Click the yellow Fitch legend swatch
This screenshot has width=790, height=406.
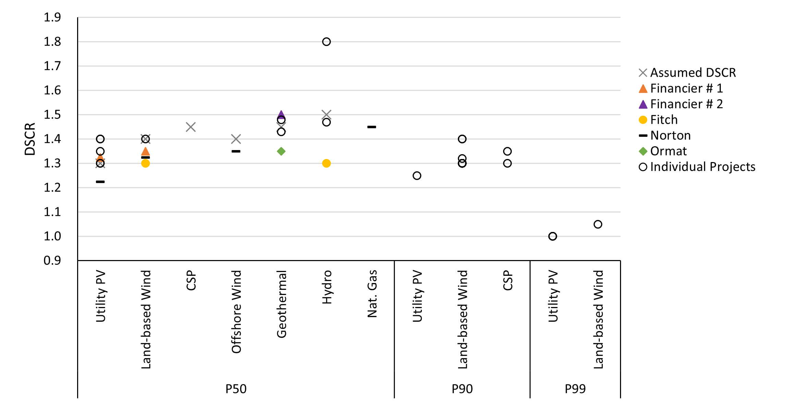[643, 120]
